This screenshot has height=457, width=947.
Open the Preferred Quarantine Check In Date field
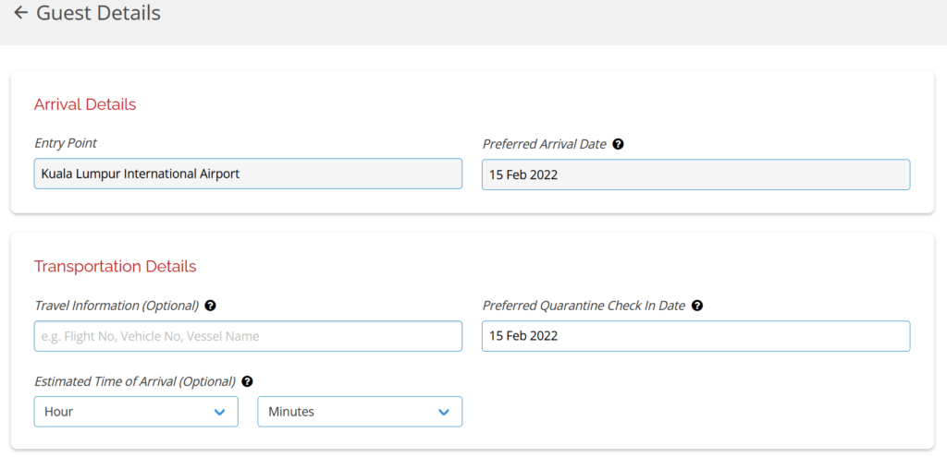(x=695, y=336)
